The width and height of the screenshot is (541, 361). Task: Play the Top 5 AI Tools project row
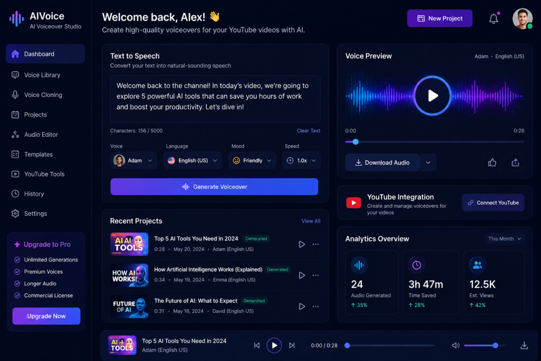pyautogui.click(x=302, y=244)
